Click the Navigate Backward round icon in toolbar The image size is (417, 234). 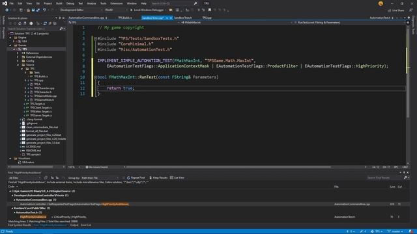coord(7,10)
